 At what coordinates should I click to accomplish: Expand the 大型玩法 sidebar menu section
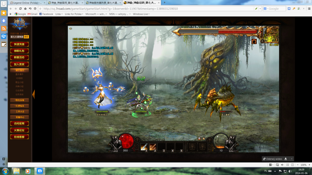19,106
